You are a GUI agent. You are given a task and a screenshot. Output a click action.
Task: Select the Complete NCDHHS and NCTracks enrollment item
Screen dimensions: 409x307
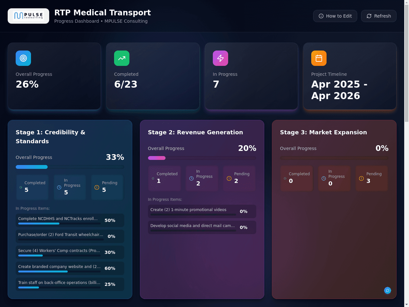pyautogui.click(x=70, y=220)
